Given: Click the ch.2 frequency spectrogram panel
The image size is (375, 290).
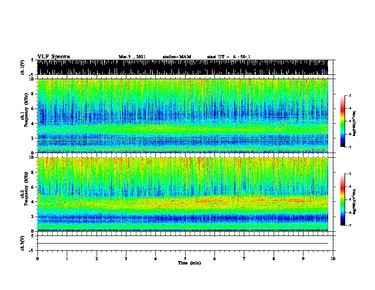Looking at the screenshot, I should tap(183, 194).
